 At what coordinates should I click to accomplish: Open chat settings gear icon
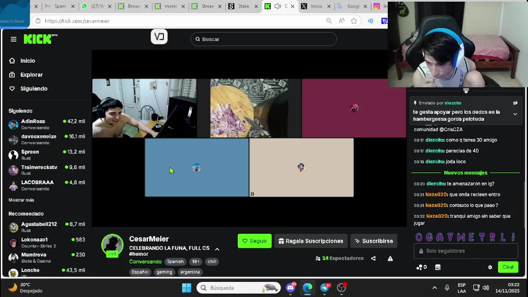click(490, 267)
